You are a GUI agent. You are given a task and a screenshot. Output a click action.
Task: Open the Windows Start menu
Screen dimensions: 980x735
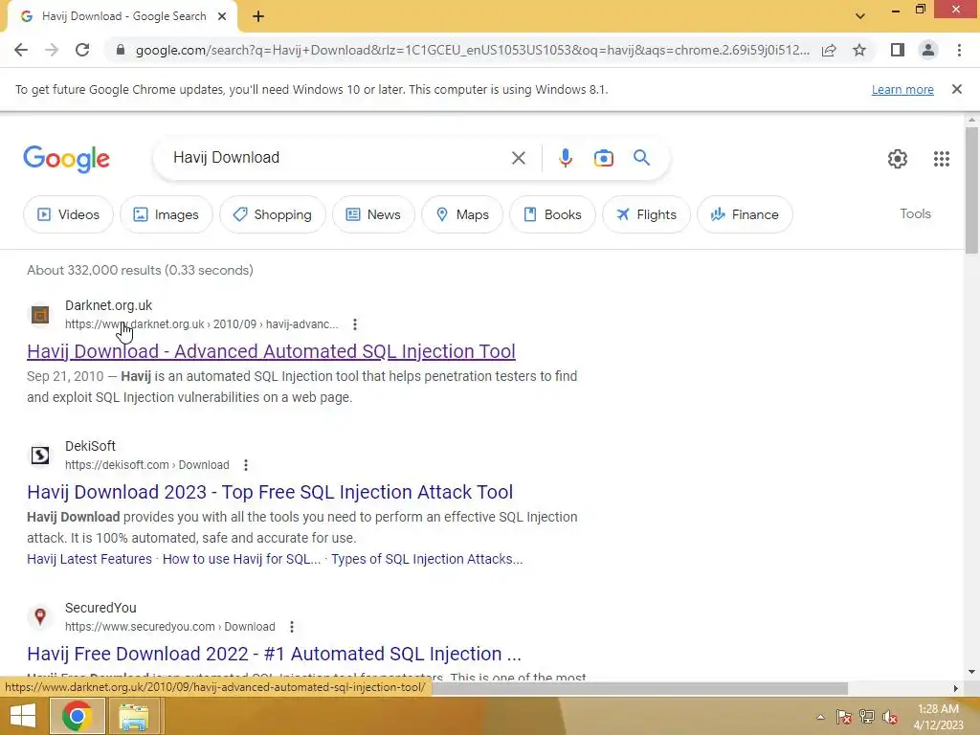[x=23, y=716]
